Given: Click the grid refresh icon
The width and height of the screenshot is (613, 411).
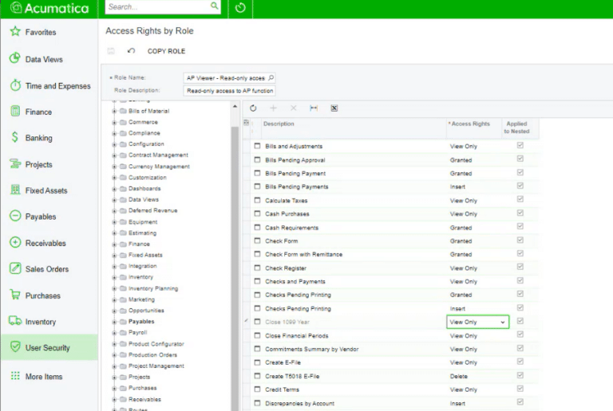Looking at the screenshot, I should 253,108.
